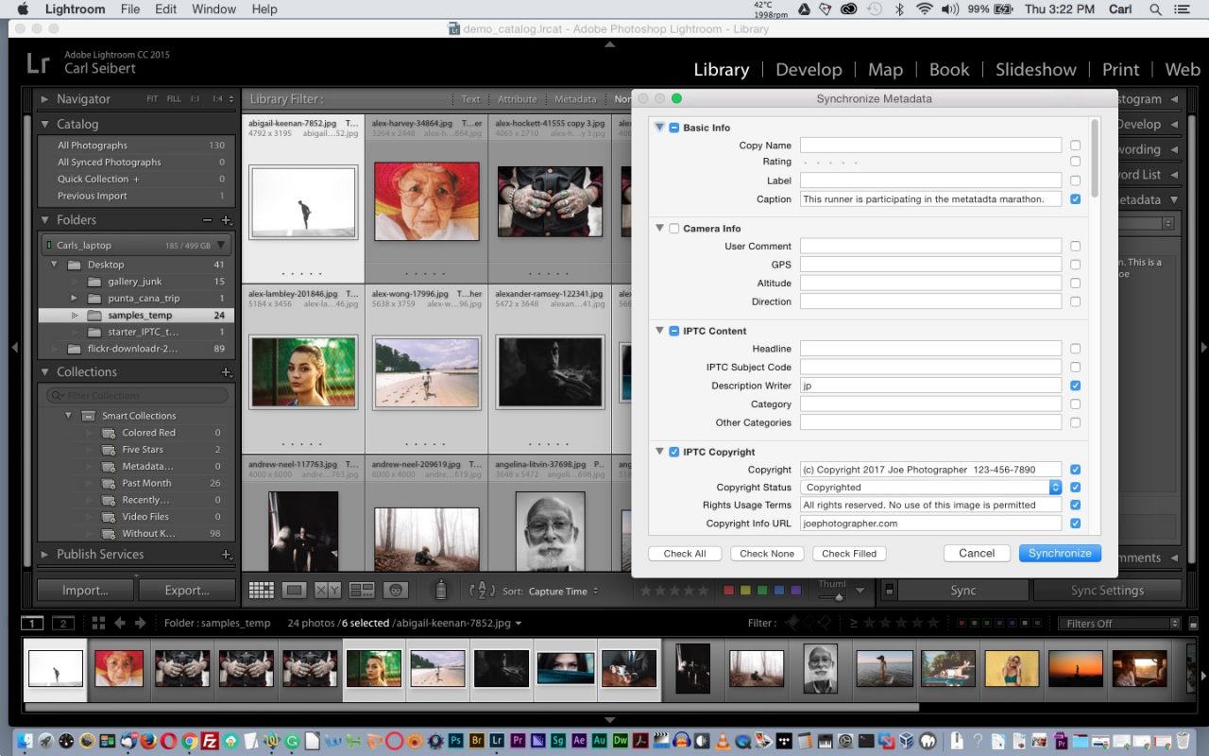The image size is (1209, 756).
Task: Open the Window menu
Action: [213, 9]
